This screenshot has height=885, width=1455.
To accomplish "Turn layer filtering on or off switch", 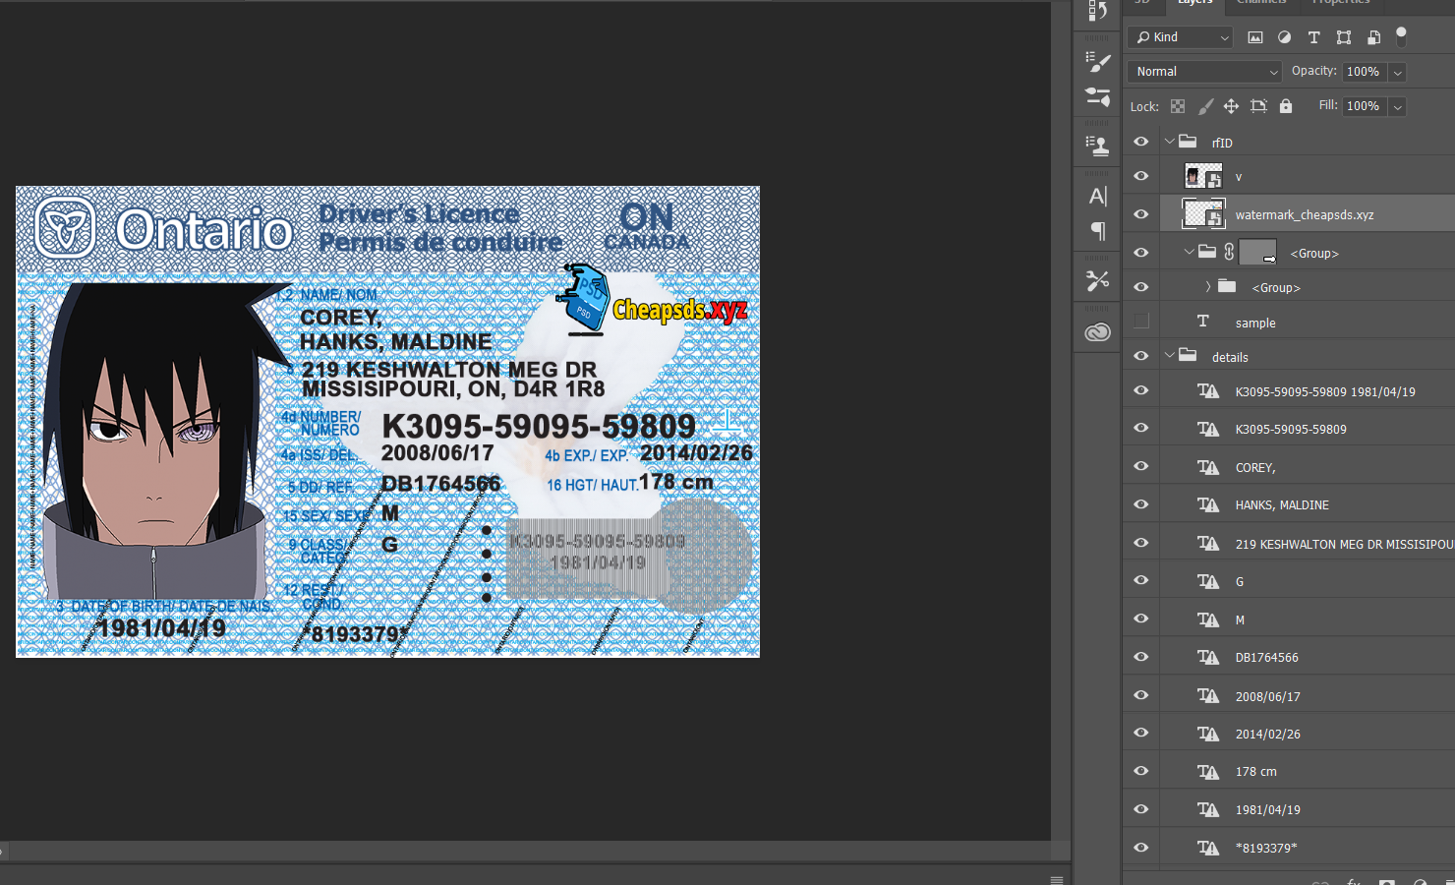I will [x=1401, y=36].
